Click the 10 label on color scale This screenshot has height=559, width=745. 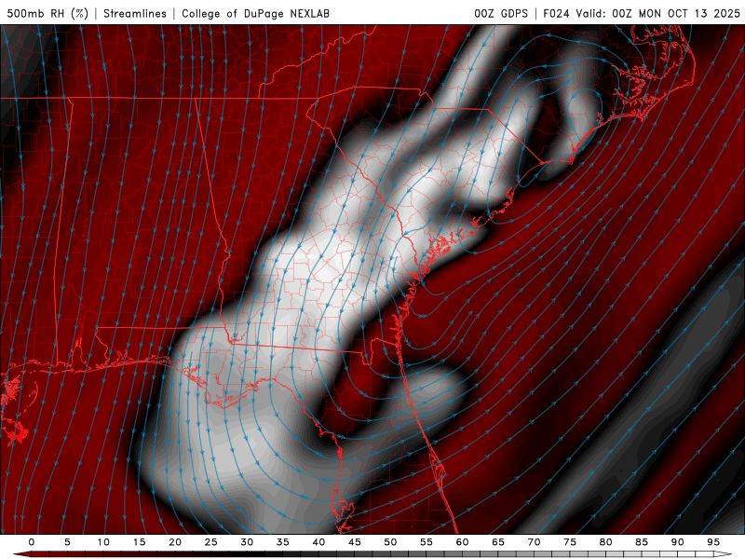click(x=103, y=542)
